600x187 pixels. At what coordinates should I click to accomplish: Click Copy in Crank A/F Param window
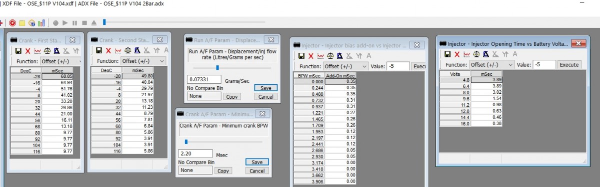point(223,171)
